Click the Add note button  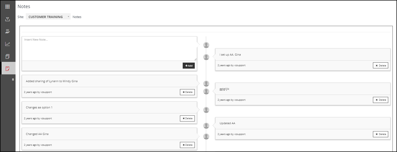click(189, 66)
